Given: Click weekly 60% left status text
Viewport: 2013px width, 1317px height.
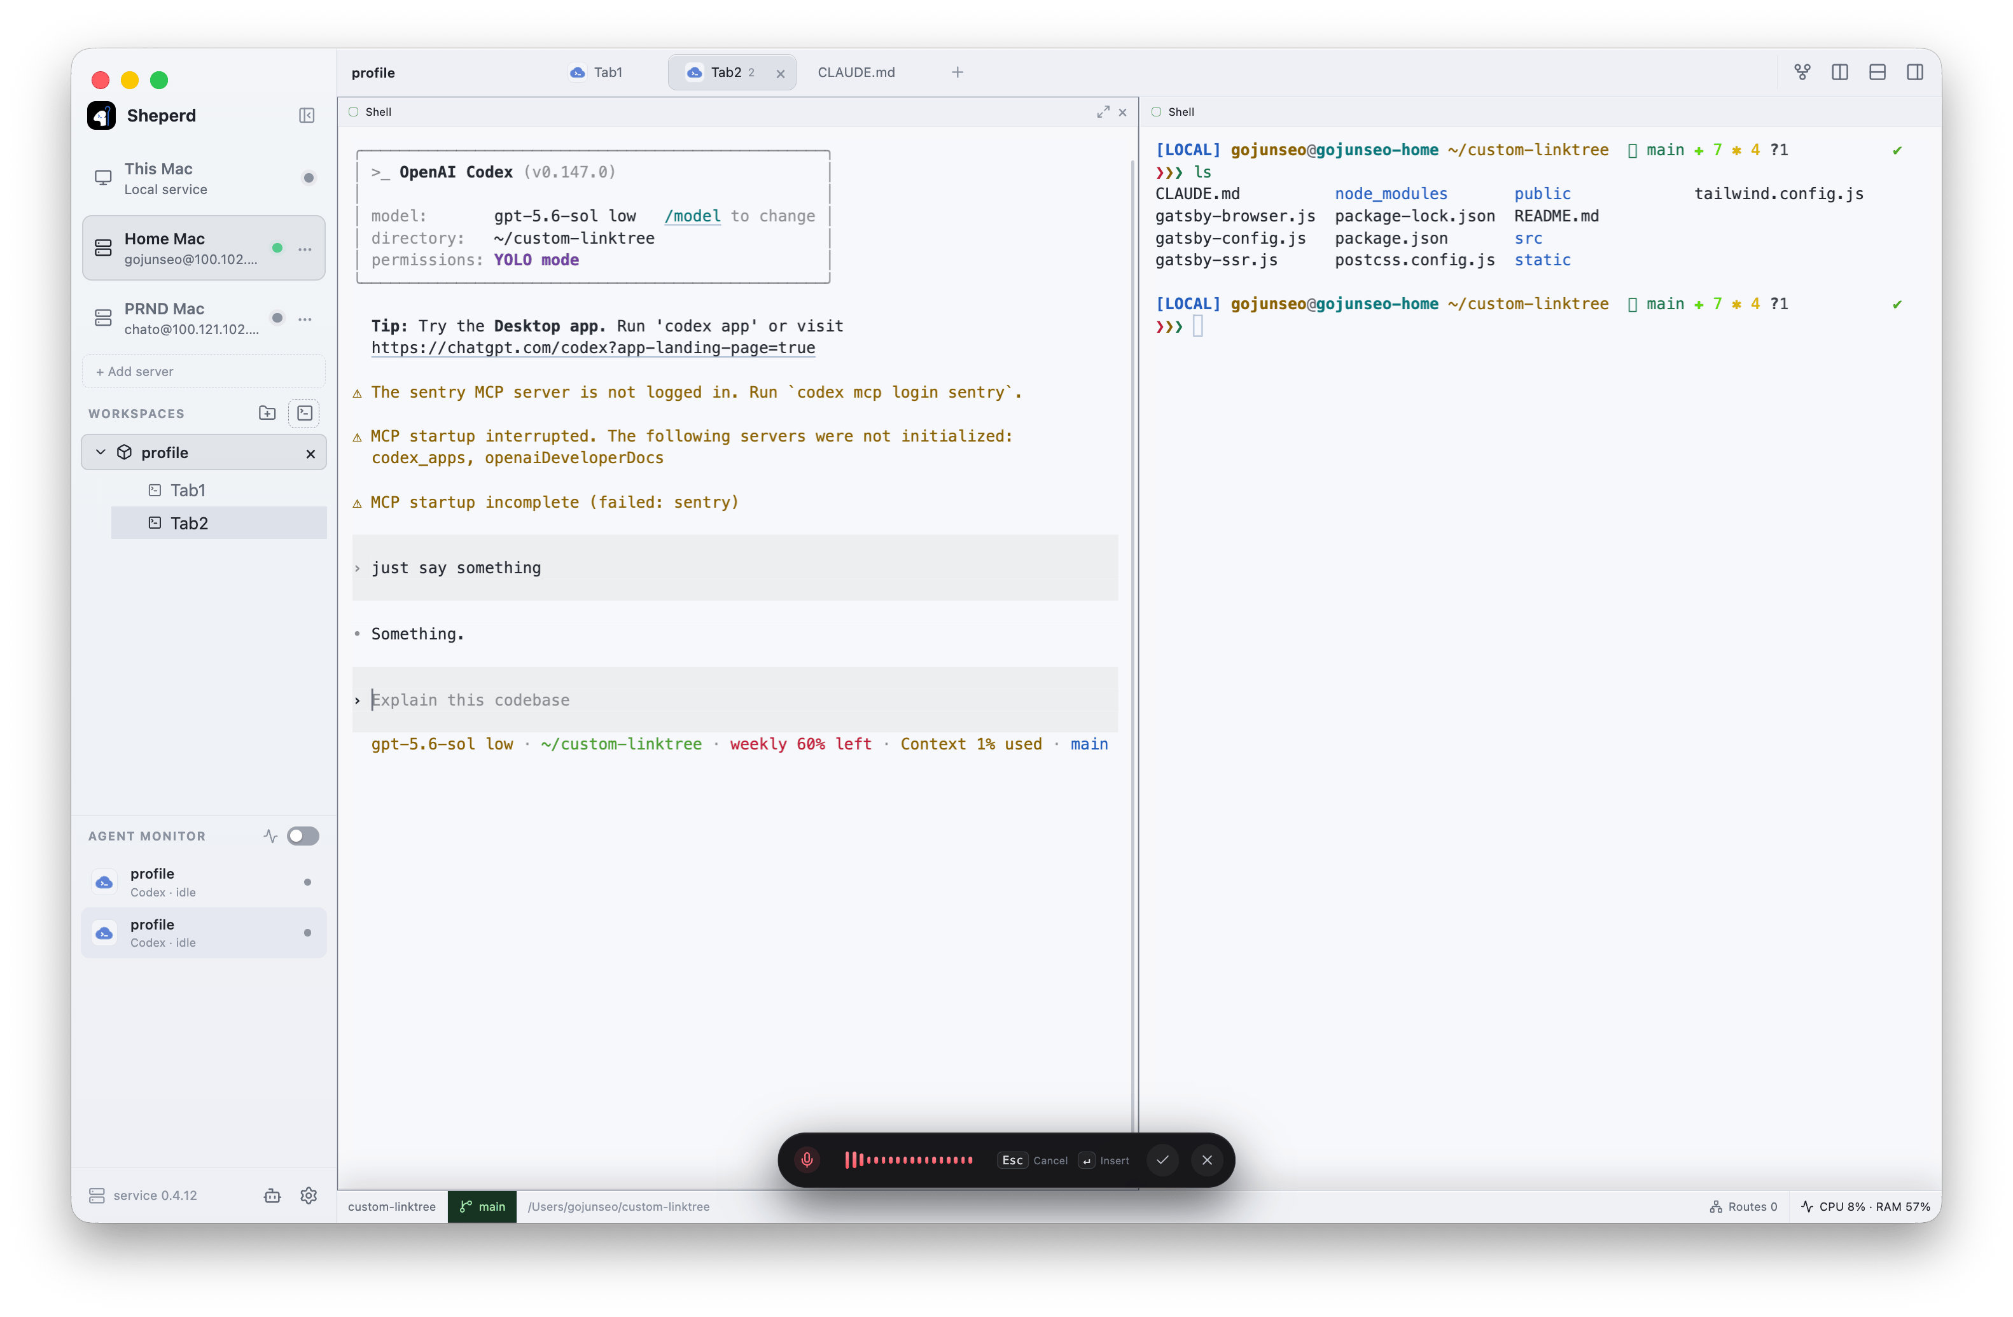Looking at the screenshot, I should (800, 744).
